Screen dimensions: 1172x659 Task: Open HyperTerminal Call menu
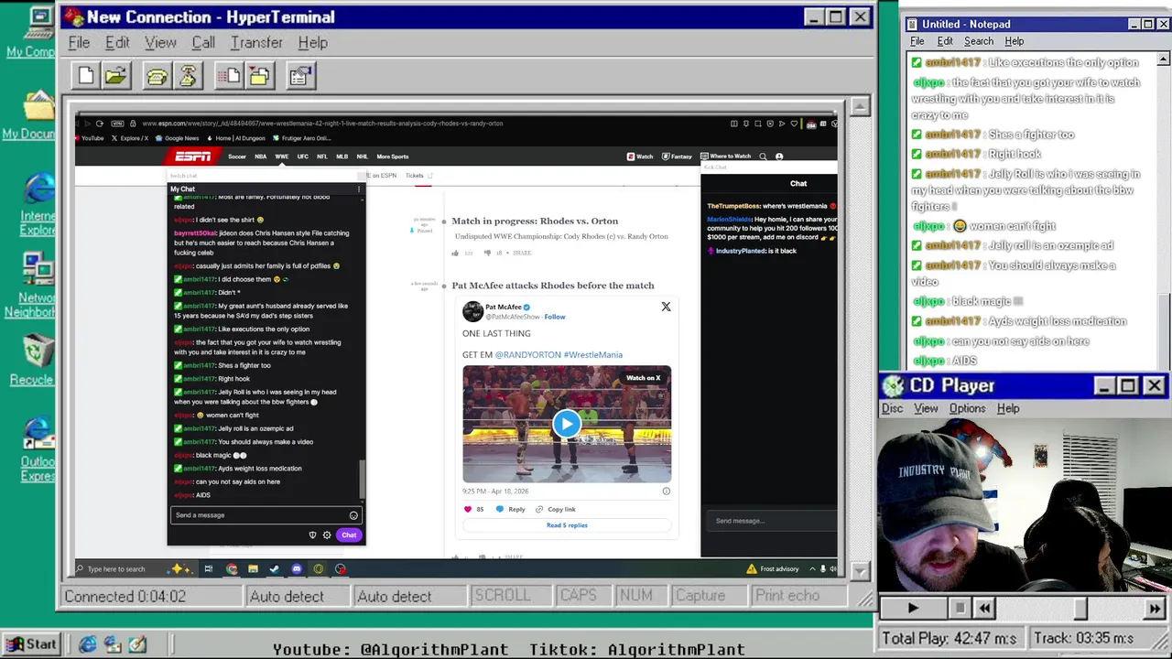coord(203,43)
